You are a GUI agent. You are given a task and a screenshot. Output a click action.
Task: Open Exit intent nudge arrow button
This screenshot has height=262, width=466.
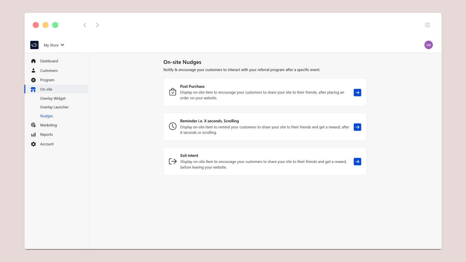(x=357, y=162)
